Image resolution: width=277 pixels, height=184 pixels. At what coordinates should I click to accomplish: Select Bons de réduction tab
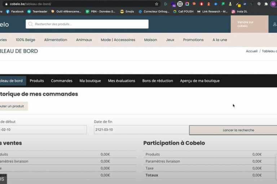pos(158,81)
